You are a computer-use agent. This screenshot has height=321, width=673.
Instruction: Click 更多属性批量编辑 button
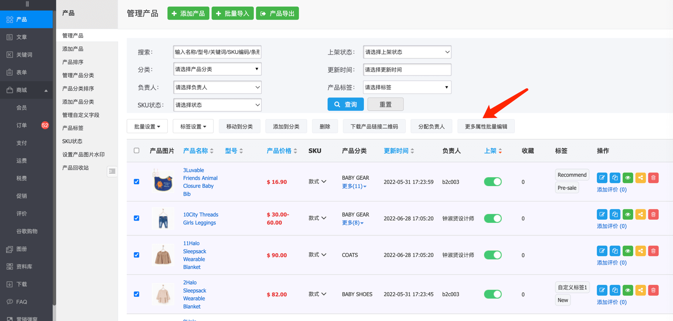[486, 126]
